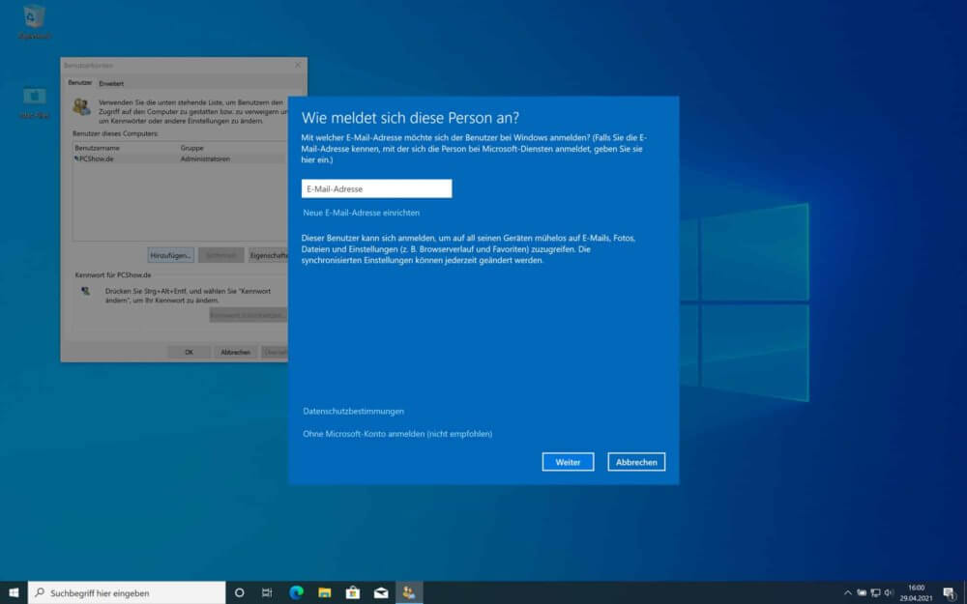This screenshot has height=604, width=967.
Task: Open the Datenschutzbestimmungen link
Action: (353, 411)
